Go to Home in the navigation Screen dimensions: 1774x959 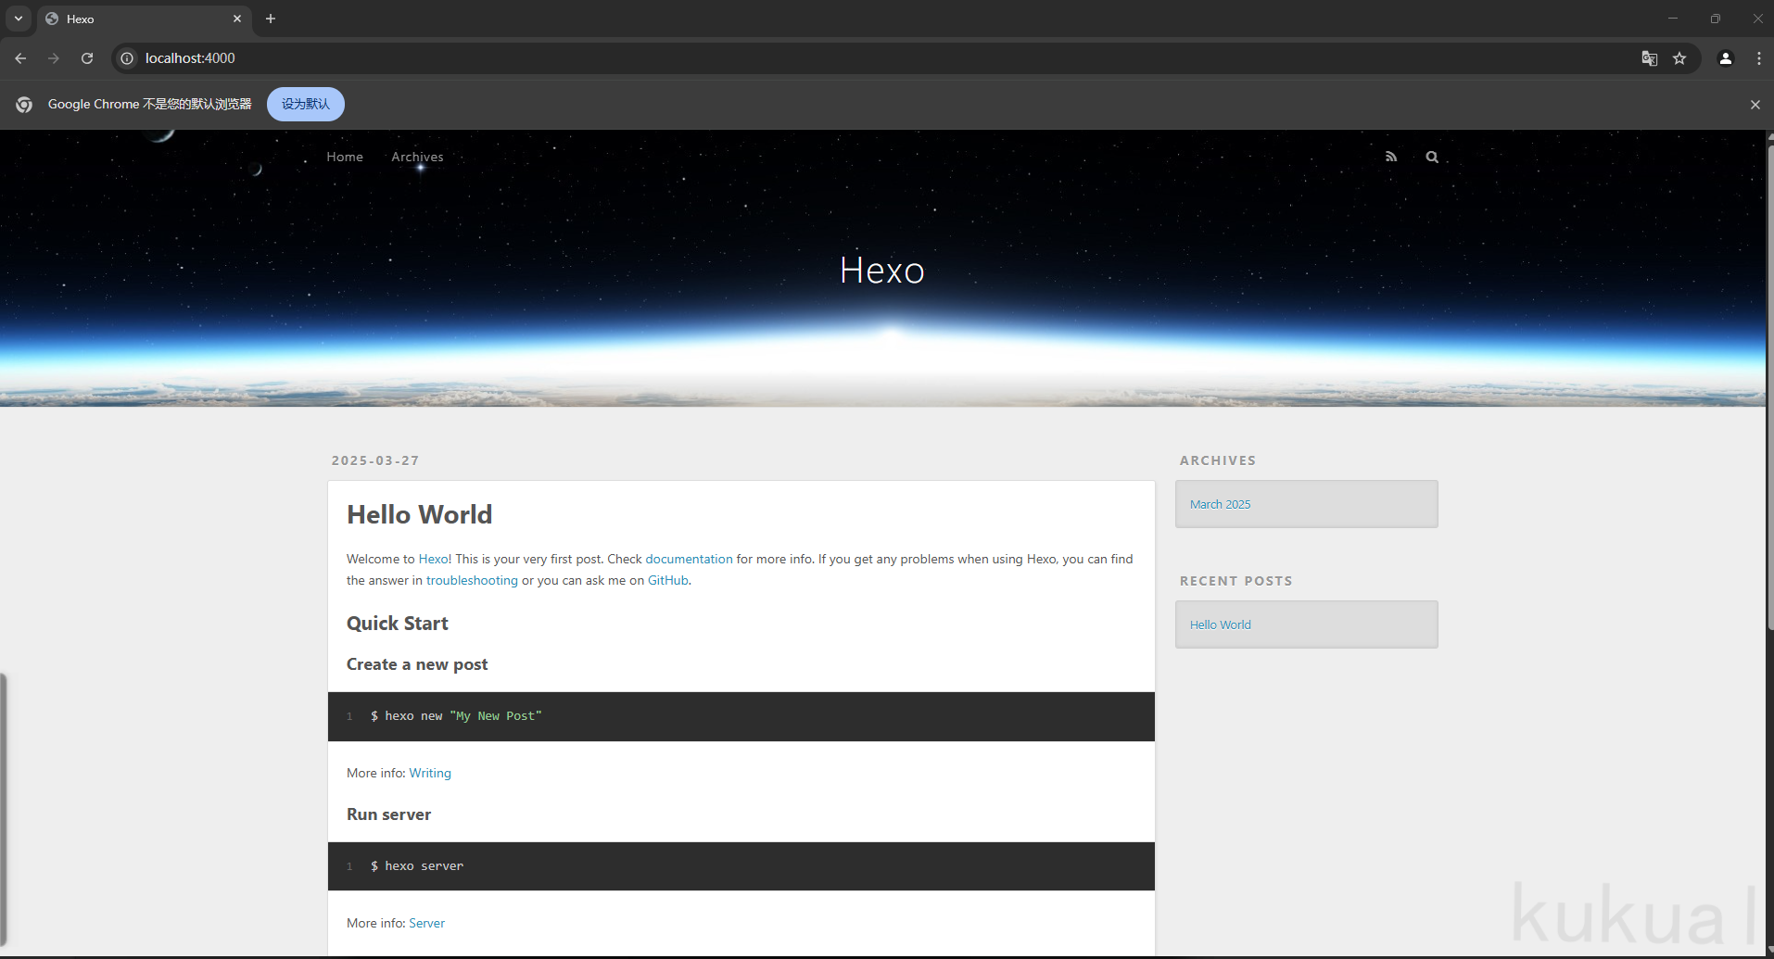[x=345, y=157]
